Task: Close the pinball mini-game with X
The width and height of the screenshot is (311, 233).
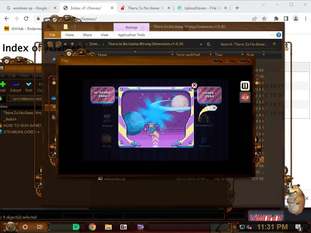Action: coord(194,85)
